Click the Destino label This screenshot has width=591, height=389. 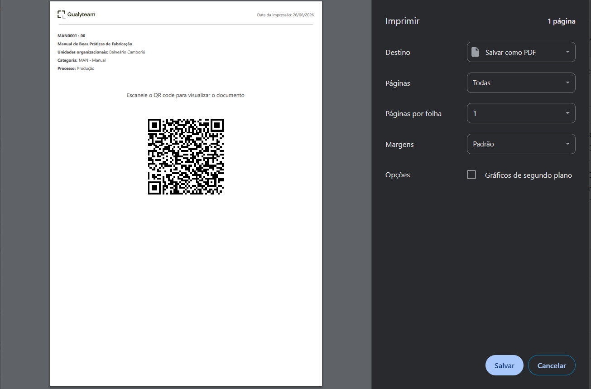(x=398, y=53)
